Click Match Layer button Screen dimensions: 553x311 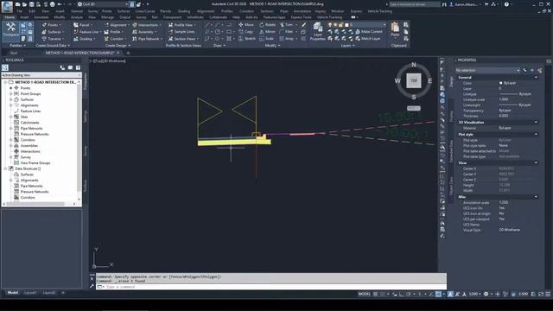[367, 39]
